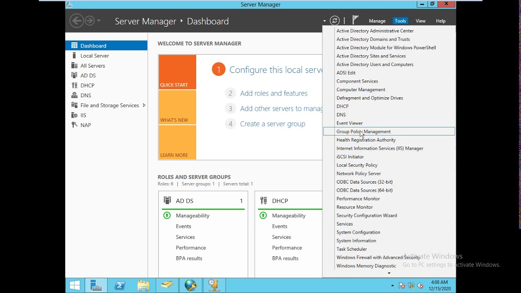This screenshot has width=521, height=293.
Task: Select File and Storage Services icon
Action: pos(74,105)
